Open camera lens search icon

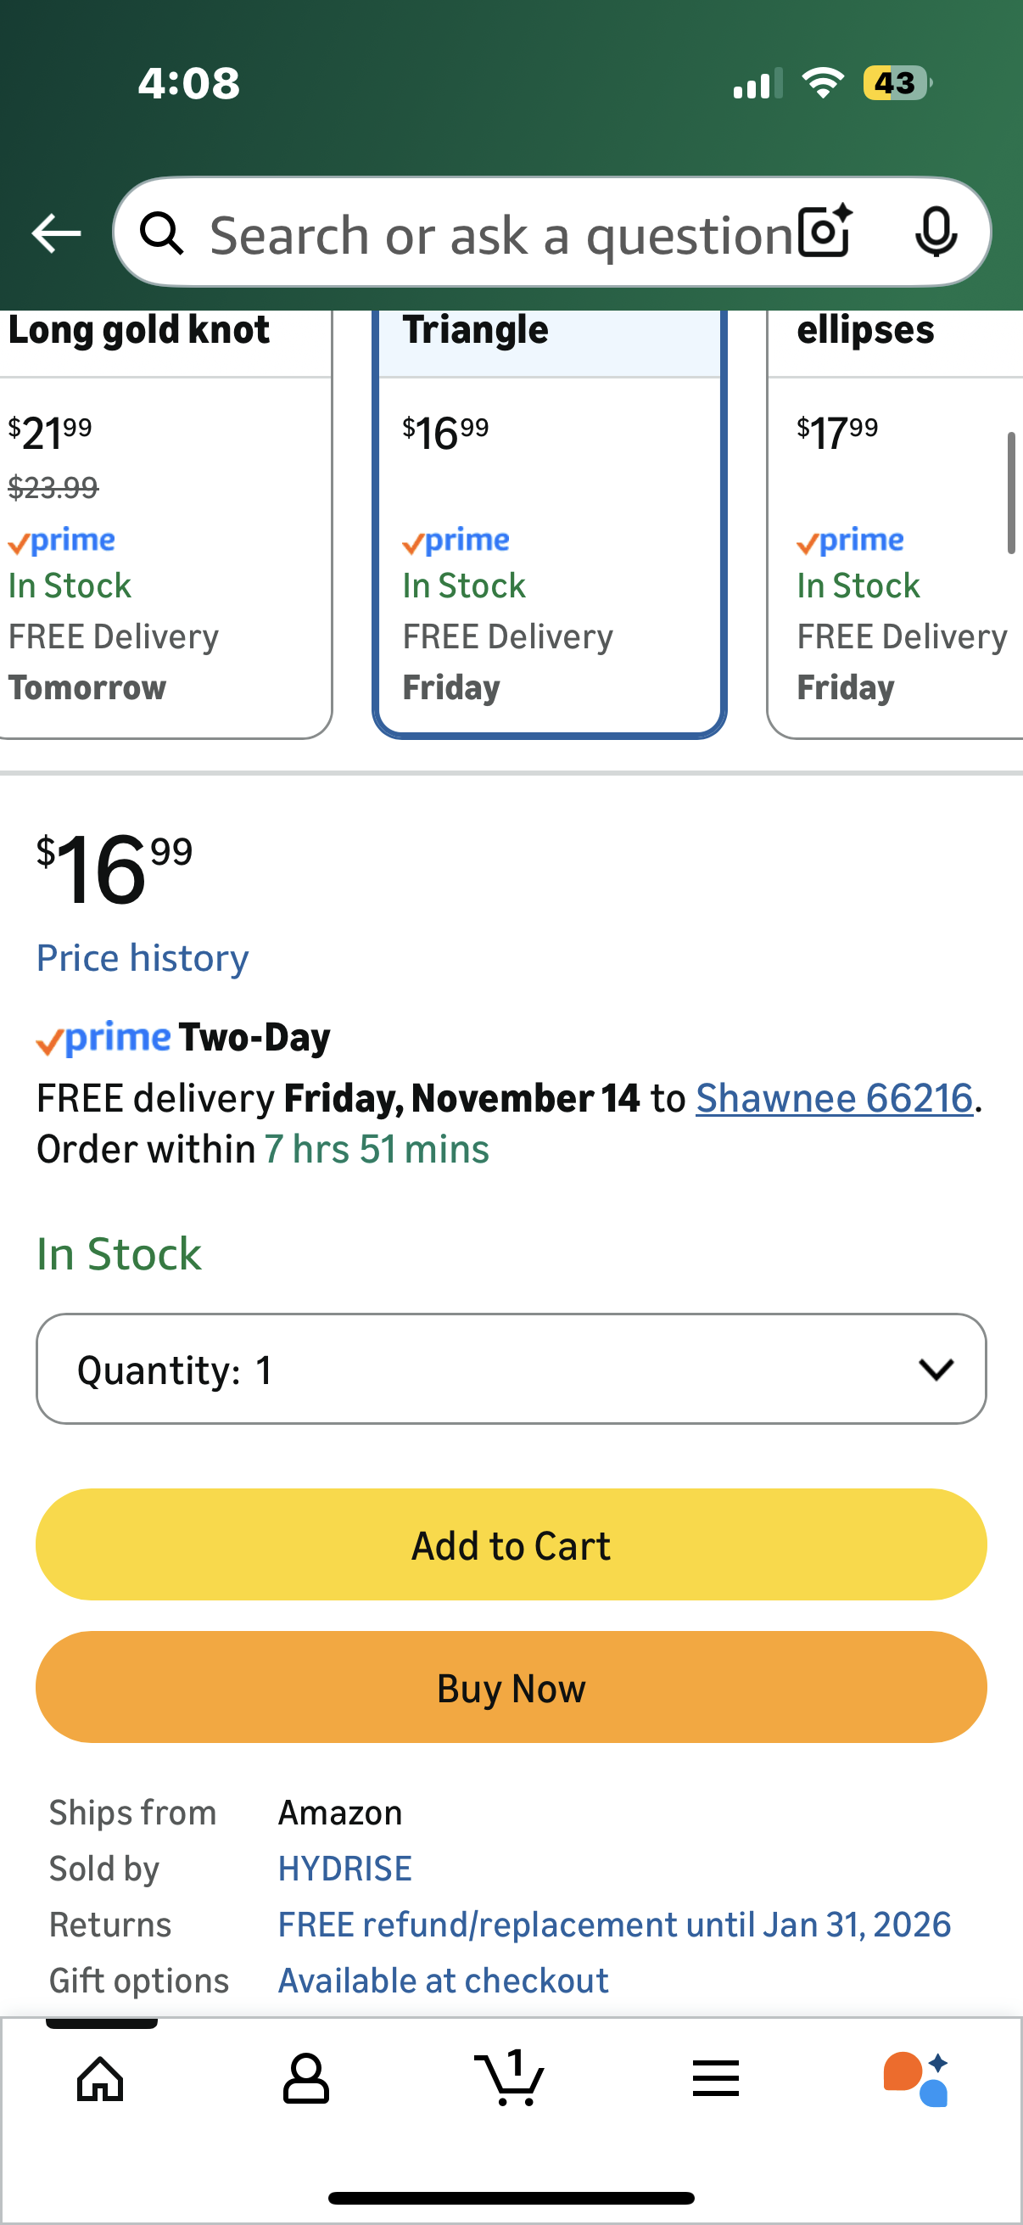tap(825, 233)
